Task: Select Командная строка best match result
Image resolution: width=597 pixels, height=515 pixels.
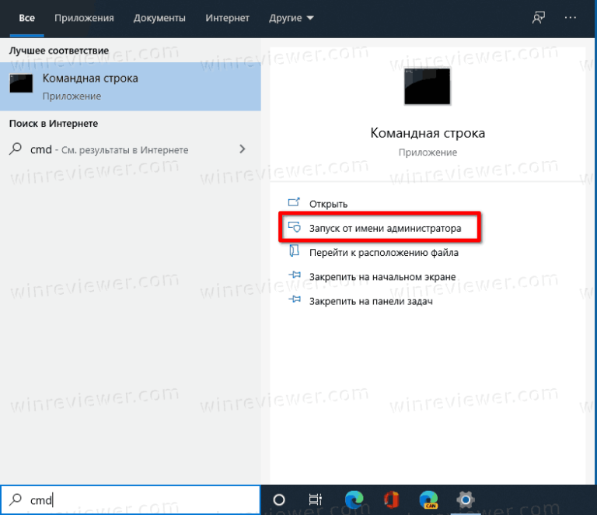Action: (x=131, y=86)
